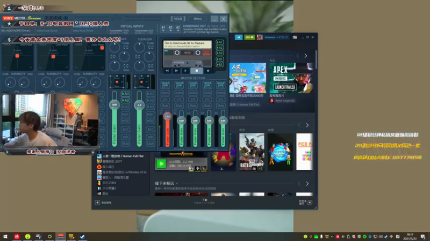Adjust the Voicemeeter VAIO fader gain
This screenshot has width=430, height=241.
(114, 105)
